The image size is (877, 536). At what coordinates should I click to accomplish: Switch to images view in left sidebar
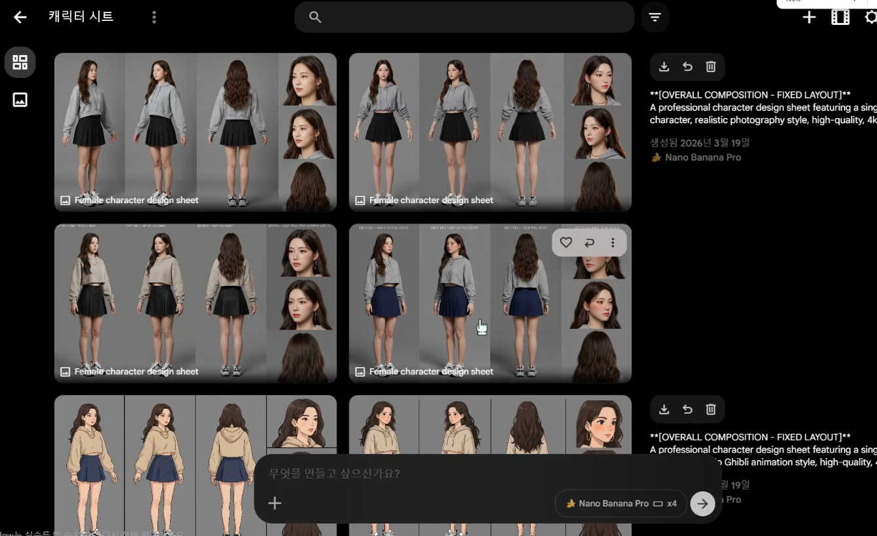click(20, 100)
